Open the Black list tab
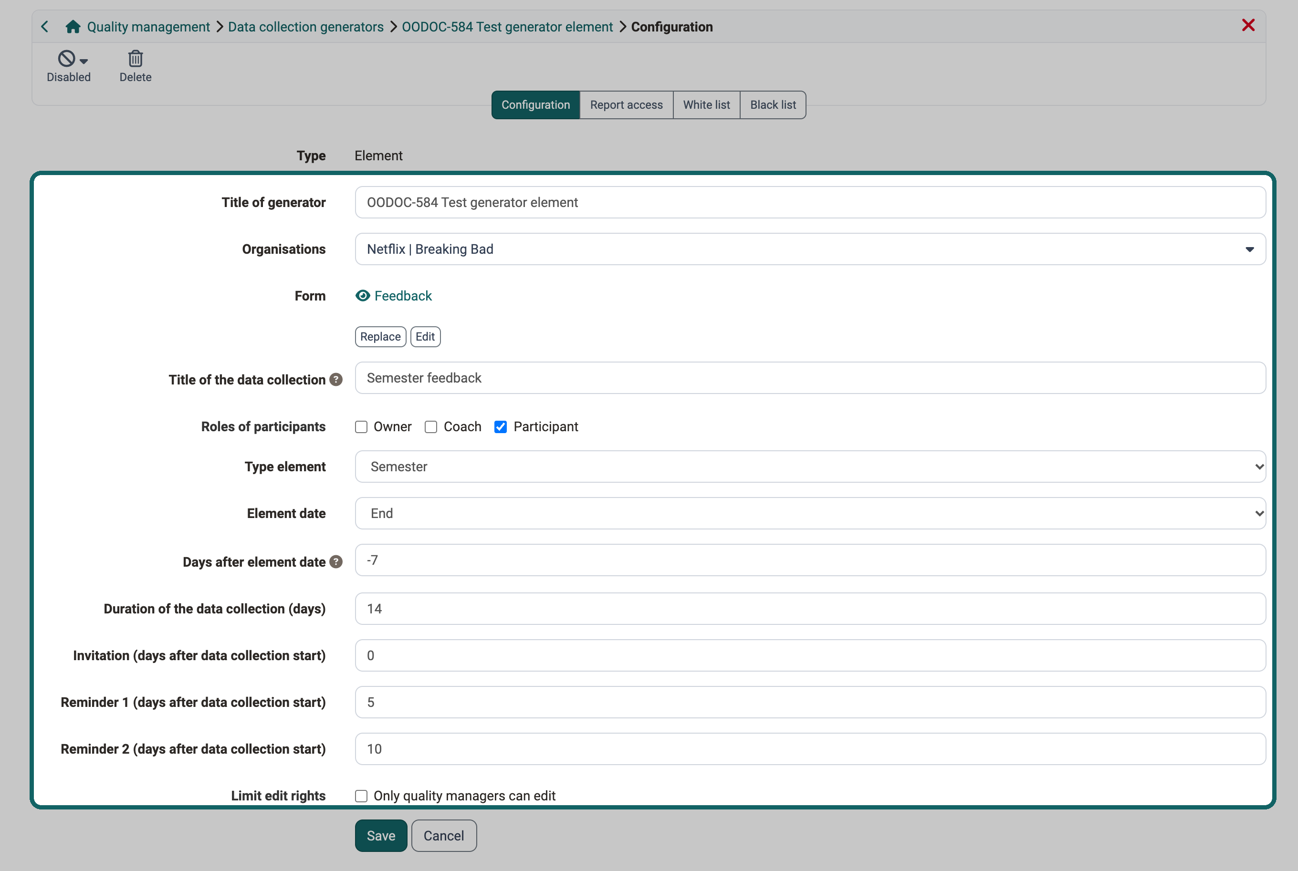The width and height of the screenshot is (1298, 871). point(773,104)
